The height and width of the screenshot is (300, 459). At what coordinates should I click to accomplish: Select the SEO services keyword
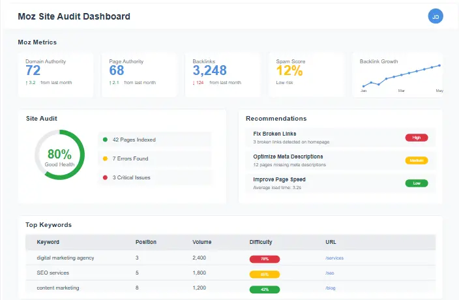pos(53,273)
